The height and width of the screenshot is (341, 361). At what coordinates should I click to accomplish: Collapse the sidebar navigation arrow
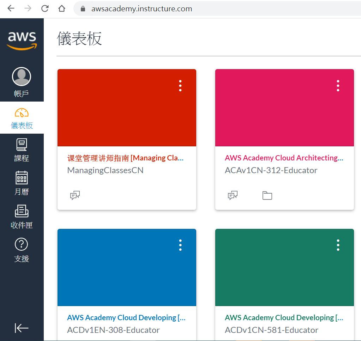point(22,328)
